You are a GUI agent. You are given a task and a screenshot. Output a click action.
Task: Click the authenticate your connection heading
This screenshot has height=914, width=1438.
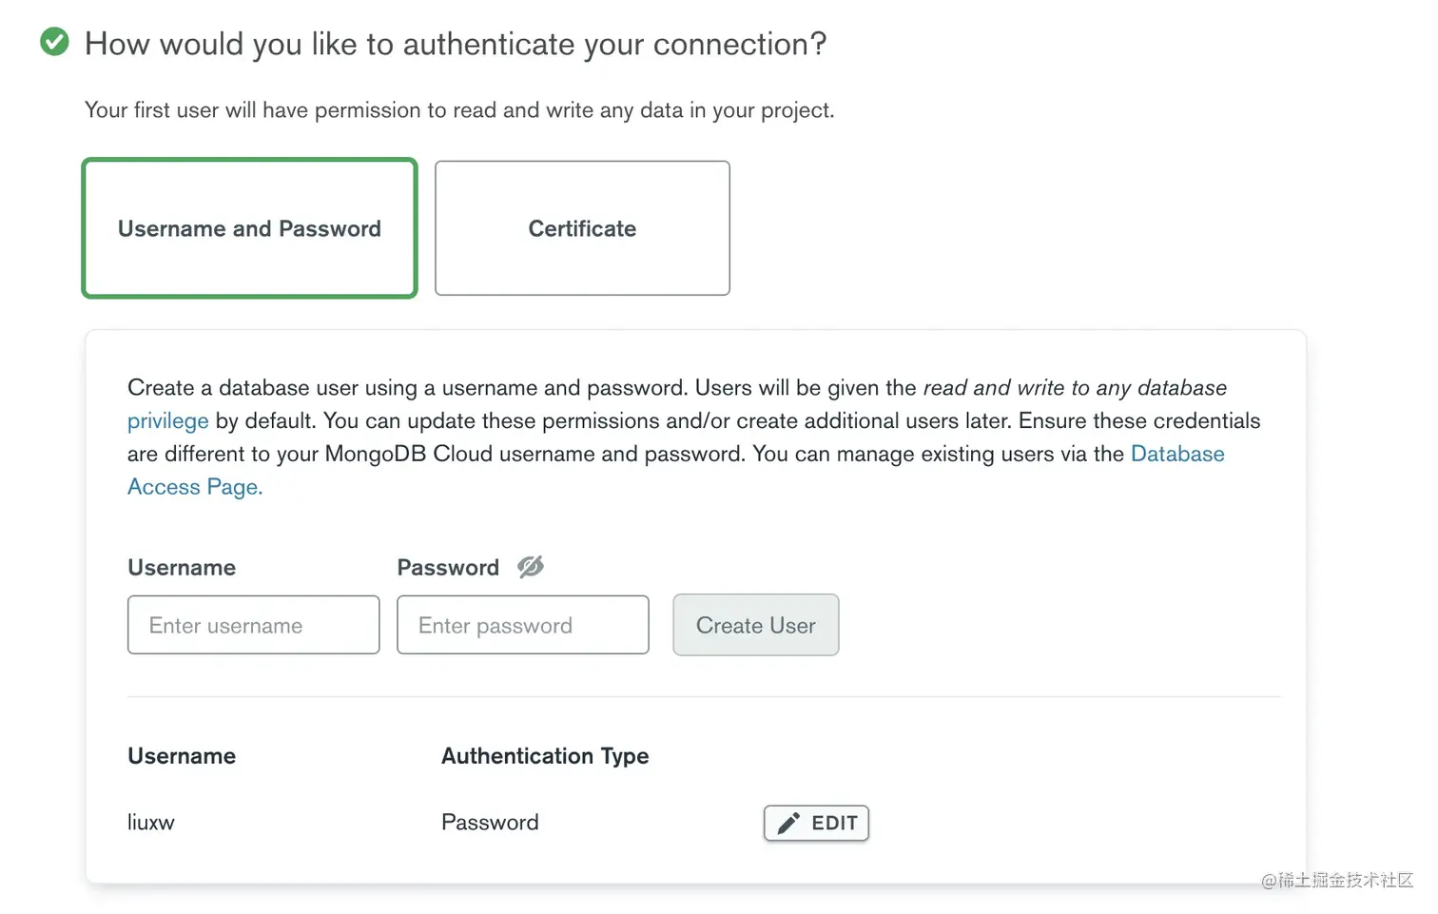(x=456, y=44)
